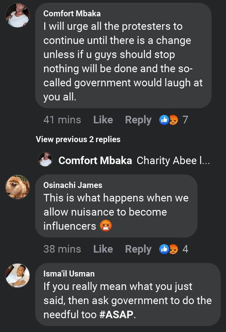Open Comfort Mbaka's profile picture
Viewport: 226px width, 332px height.
17,15
